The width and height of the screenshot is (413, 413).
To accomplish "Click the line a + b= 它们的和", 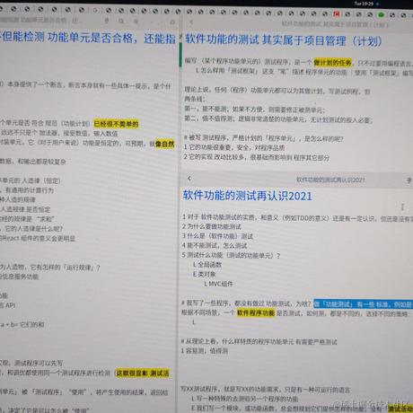I will 22,324.
